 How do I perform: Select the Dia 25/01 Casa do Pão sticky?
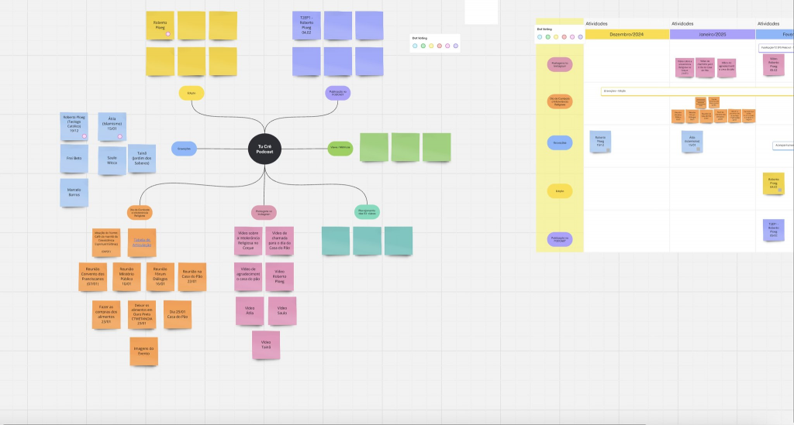[176, 314]
